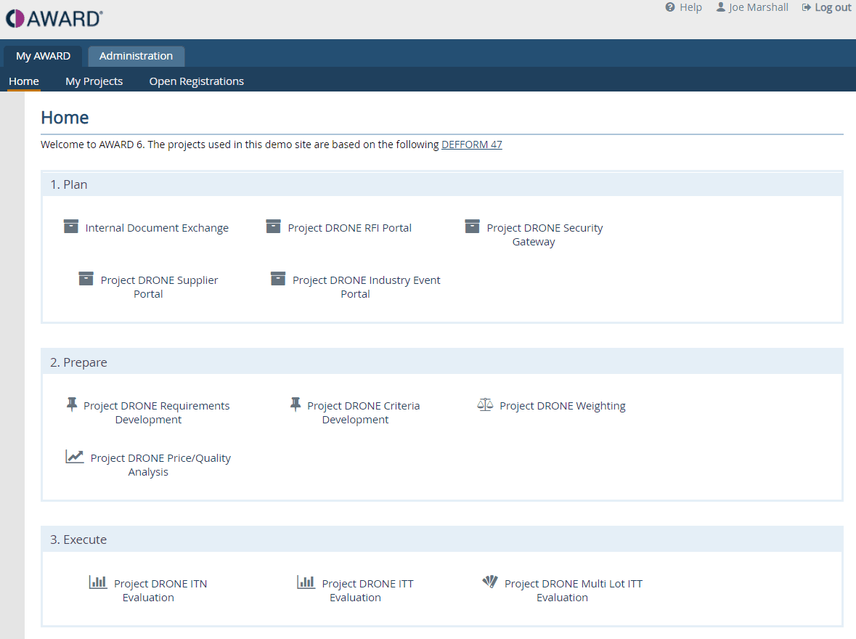Switch to the Administration tab

pyautogui.click(x=136, y=56)
